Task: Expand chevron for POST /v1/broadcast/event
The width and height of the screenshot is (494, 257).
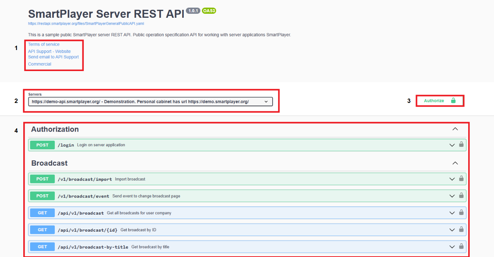Action: 452,196
